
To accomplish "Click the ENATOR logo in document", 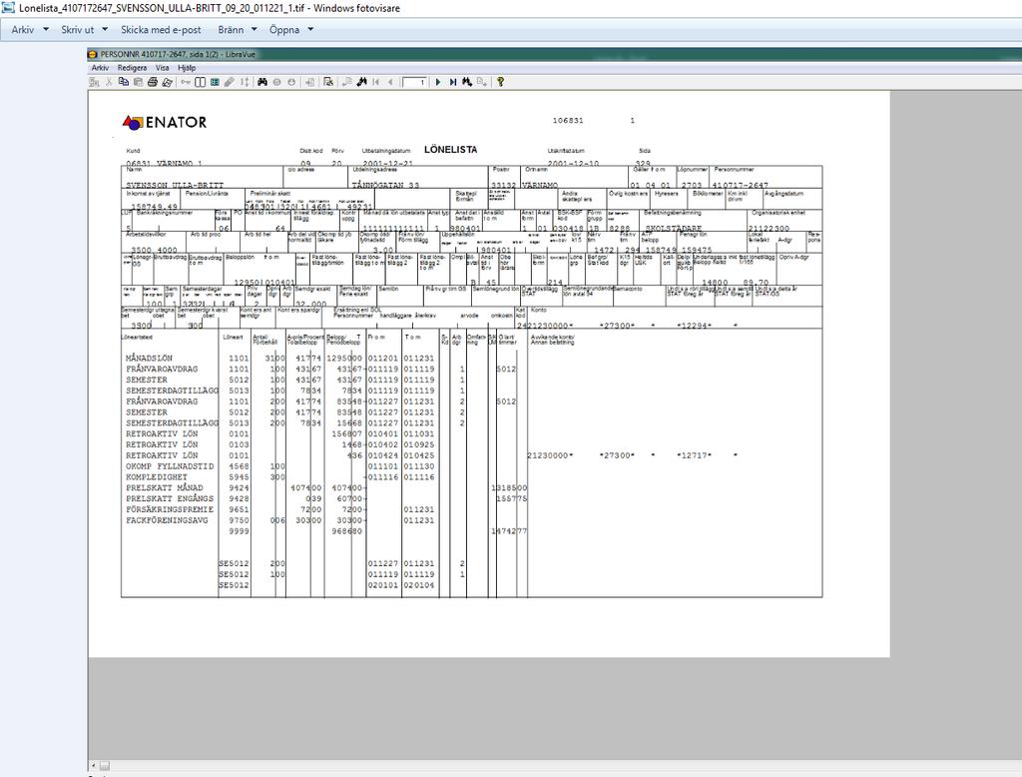I will point(165,122).
